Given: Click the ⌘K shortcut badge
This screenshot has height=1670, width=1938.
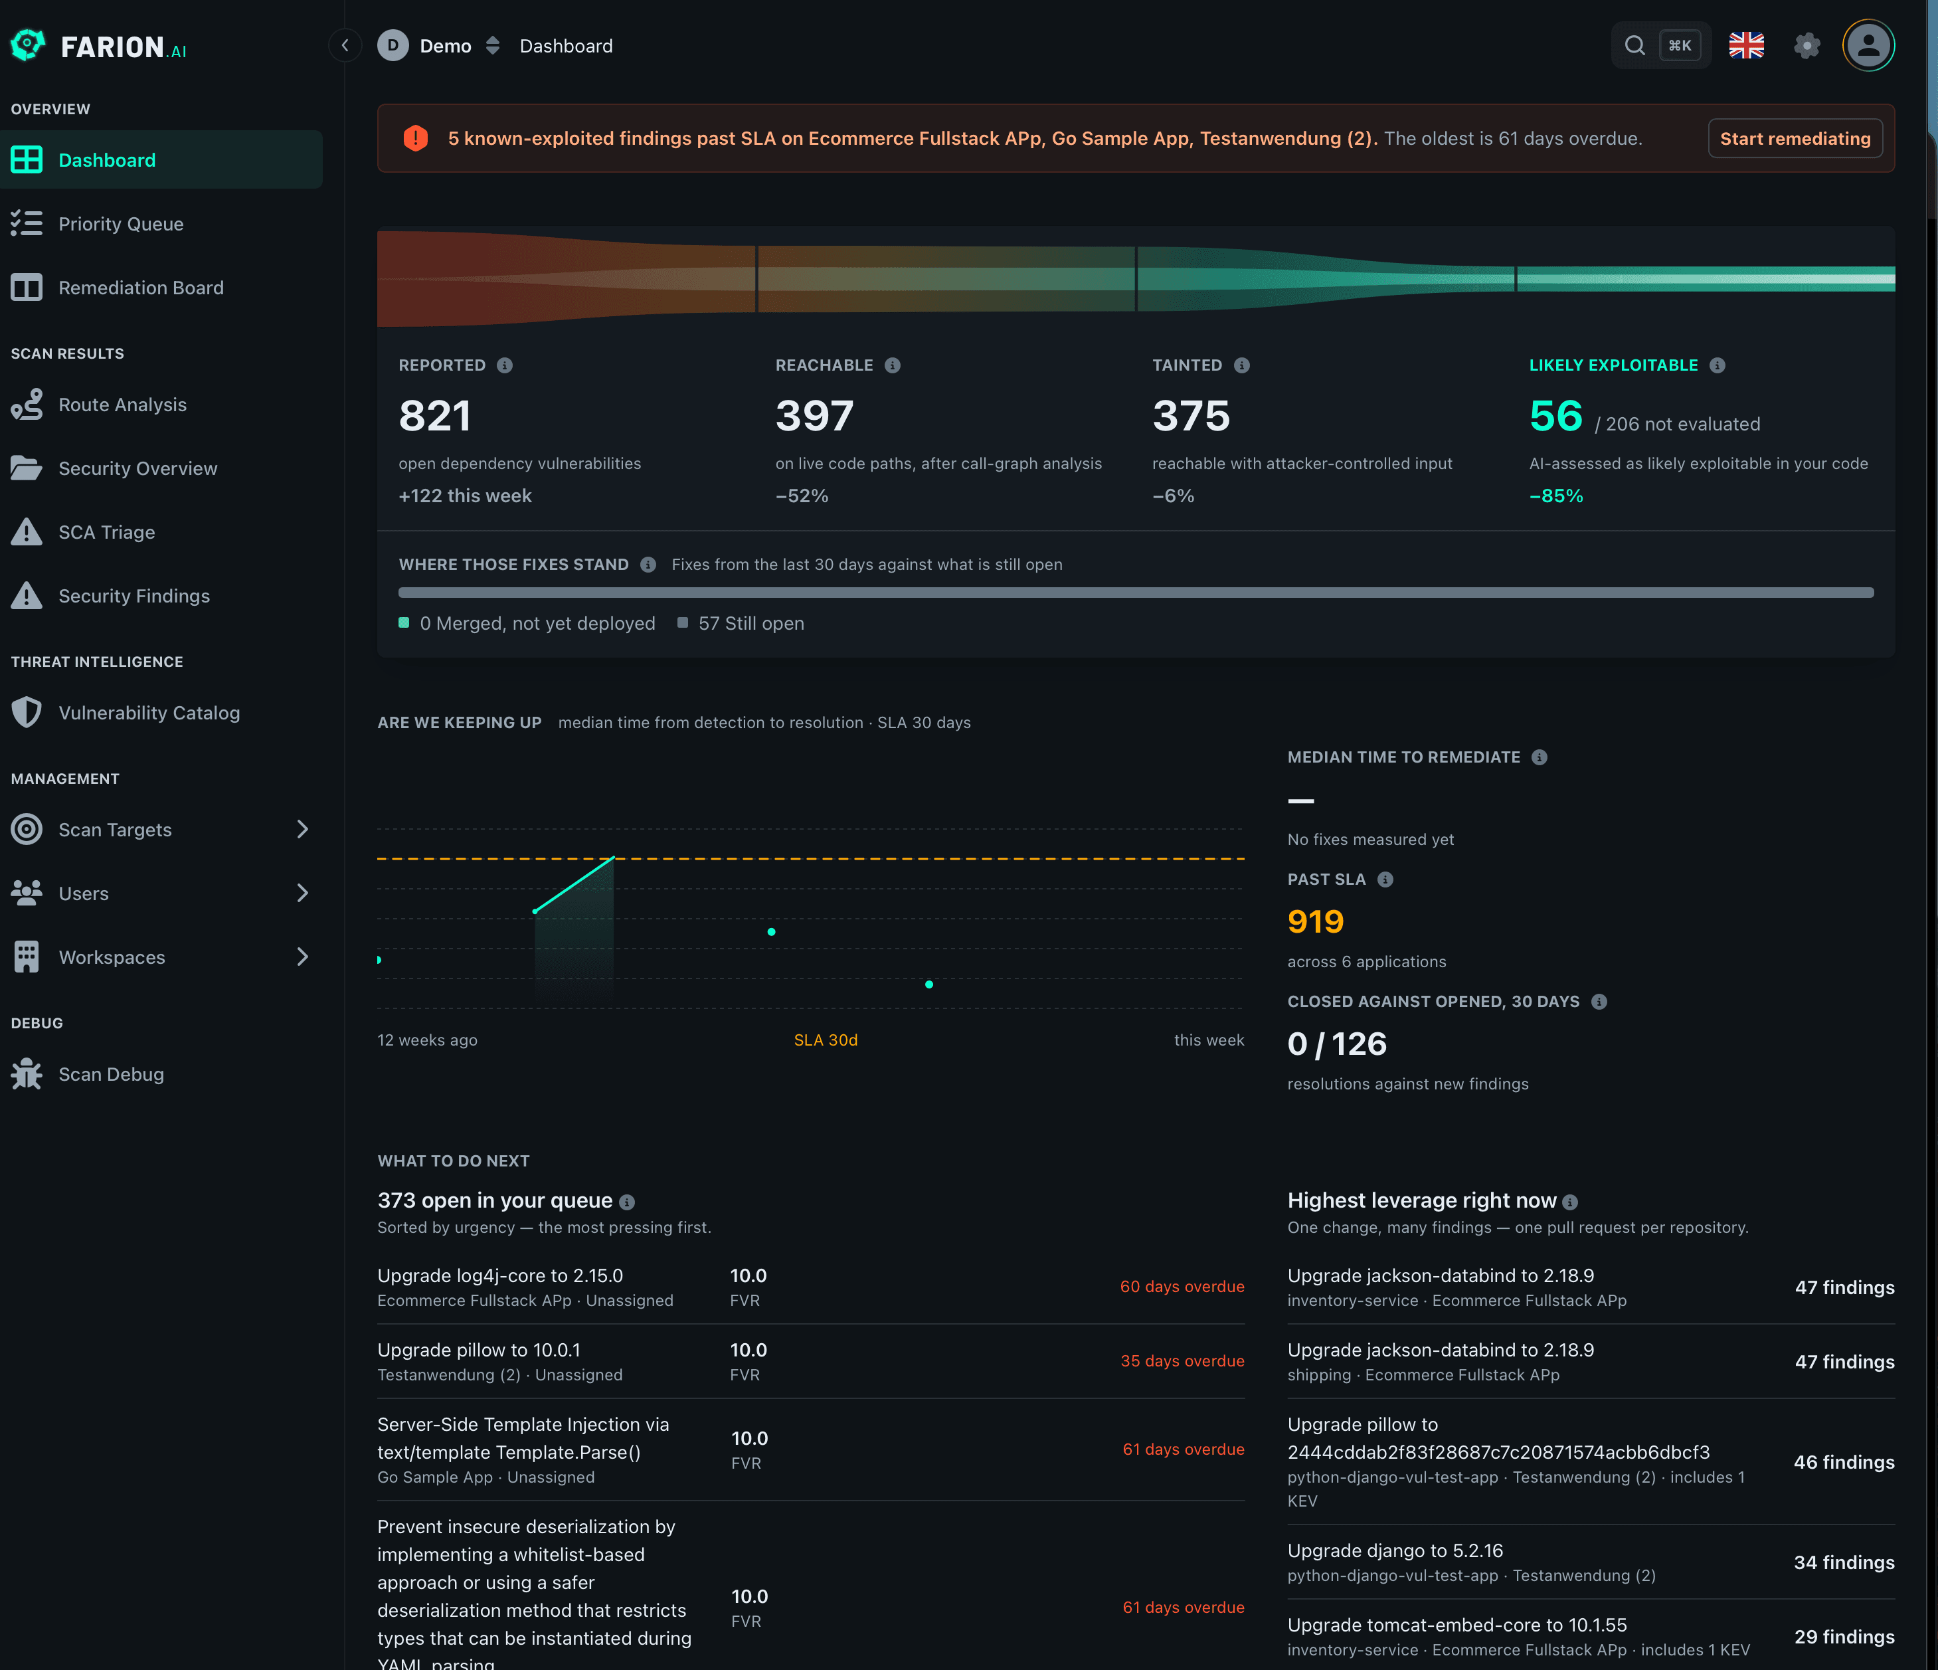Looking at the screenshot, I should 1680,45.
